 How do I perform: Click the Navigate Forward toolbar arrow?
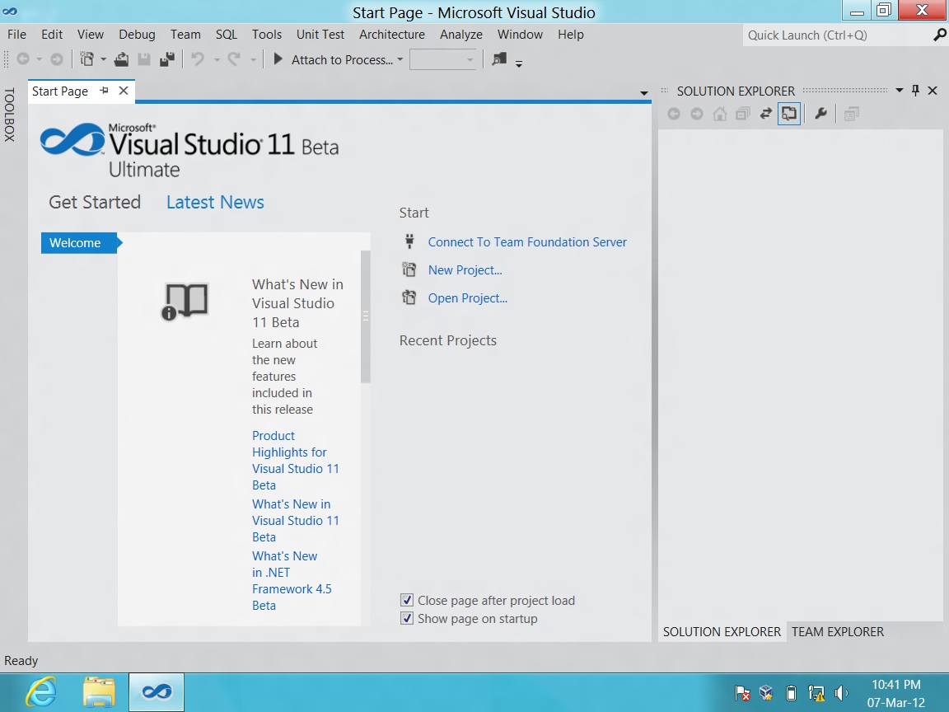[x=56, y=59]
